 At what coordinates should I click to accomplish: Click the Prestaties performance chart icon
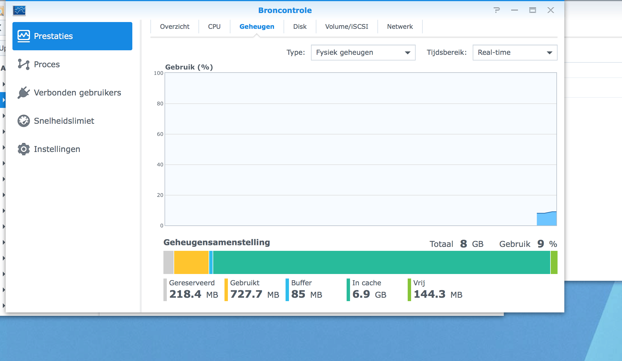click(24, 36)
